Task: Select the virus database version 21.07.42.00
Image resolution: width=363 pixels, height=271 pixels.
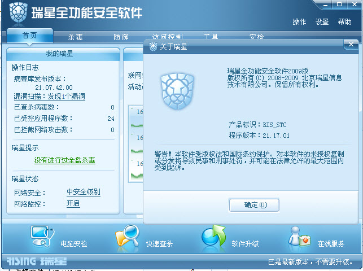Action: pyautogui.click(x=54, y=88)
